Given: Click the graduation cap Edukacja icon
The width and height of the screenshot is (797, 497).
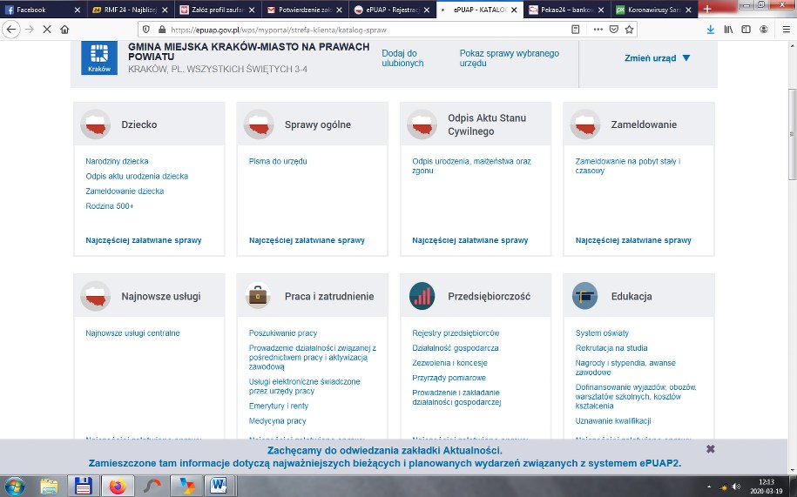Looking at the screenshot, I should 584,296.
